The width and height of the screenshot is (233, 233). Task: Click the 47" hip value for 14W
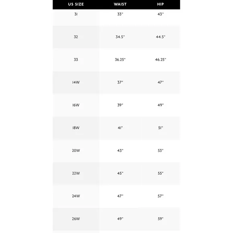point(160,82)
